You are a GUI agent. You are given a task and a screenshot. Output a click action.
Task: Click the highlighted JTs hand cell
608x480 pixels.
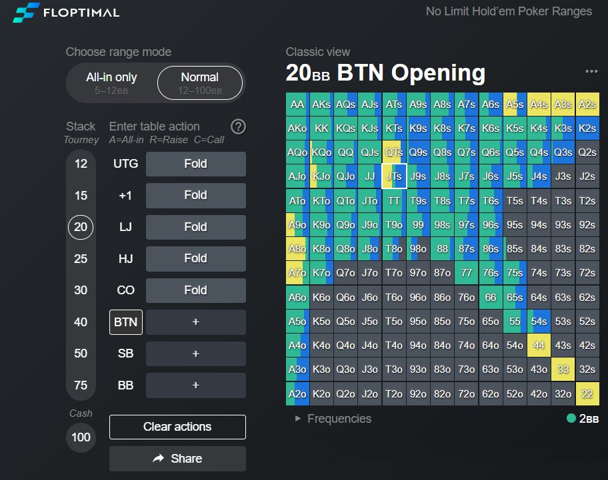(394, 176)
